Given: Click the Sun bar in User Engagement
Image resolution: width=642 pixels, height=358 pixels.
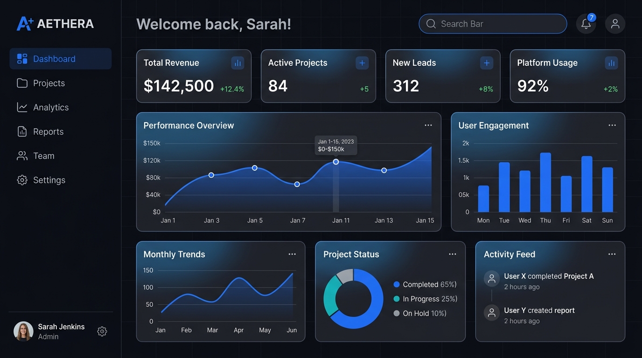Looking at the screenshot, I should (607, 190).
